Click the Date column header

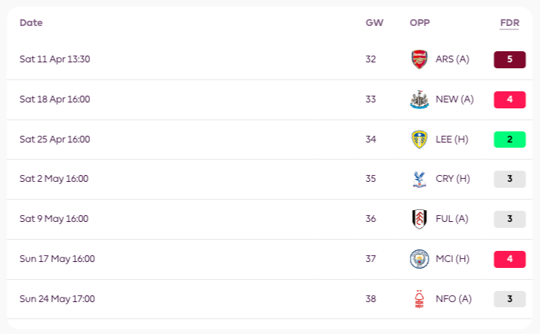click(x=31, y=23)
